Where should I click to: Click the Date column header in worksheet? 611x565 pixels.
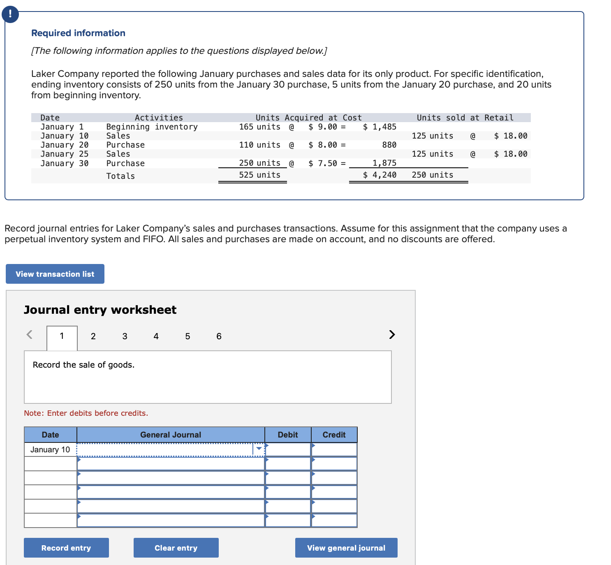click(x=51, y=435)
